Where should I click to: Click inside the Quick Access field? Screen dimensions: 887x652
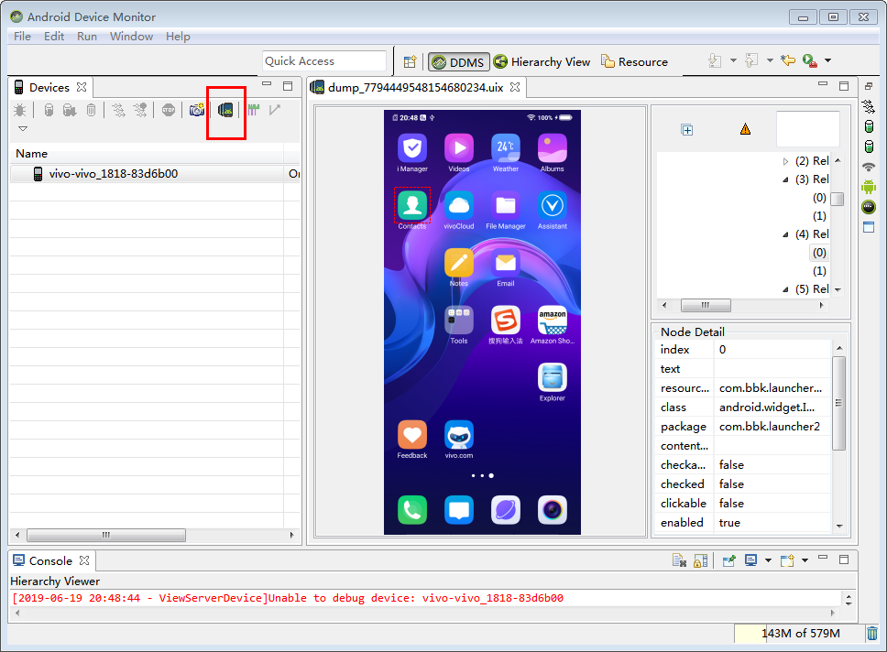tap(324, 60)
